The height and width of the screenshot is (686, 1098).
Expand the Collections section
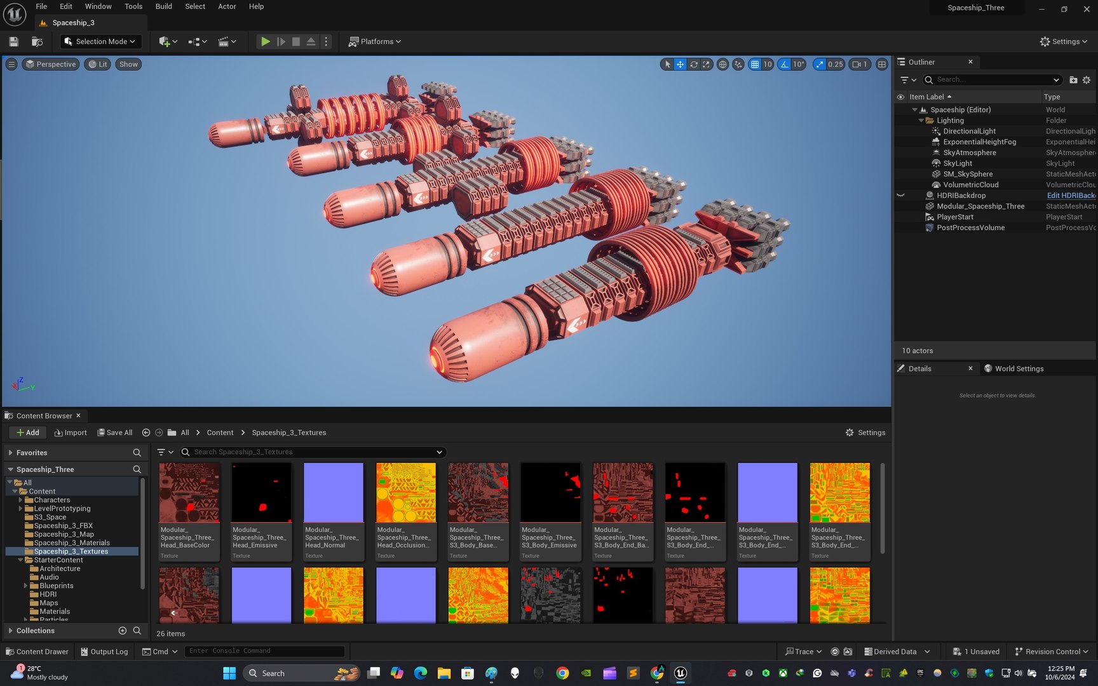pyautogui.click(x=10, y=631)
